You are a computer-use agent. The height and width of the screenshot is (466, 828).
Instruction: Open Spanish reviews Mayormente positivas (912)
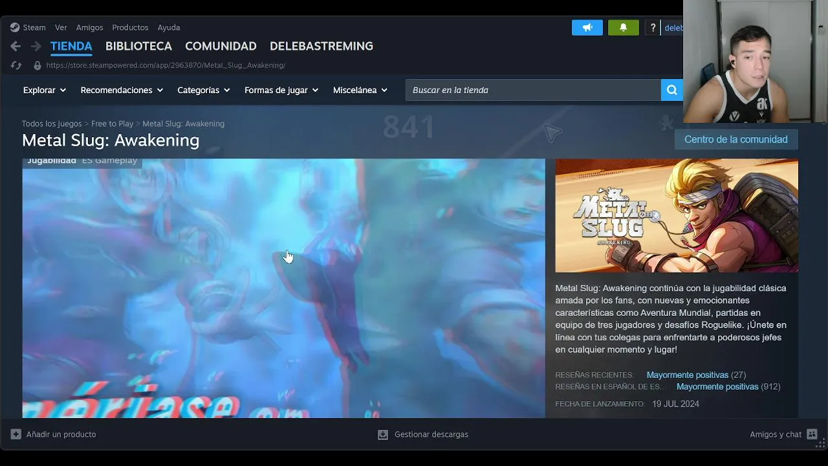(x=728, y=386)
